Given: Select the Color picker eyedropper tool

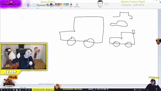Looking at the screenshot, I should coord(24,6).
